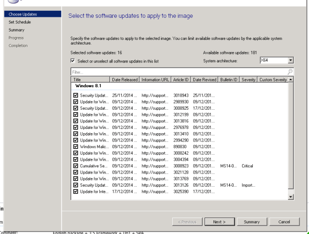Click the Summary button at bottom

(x=252, y=222)
